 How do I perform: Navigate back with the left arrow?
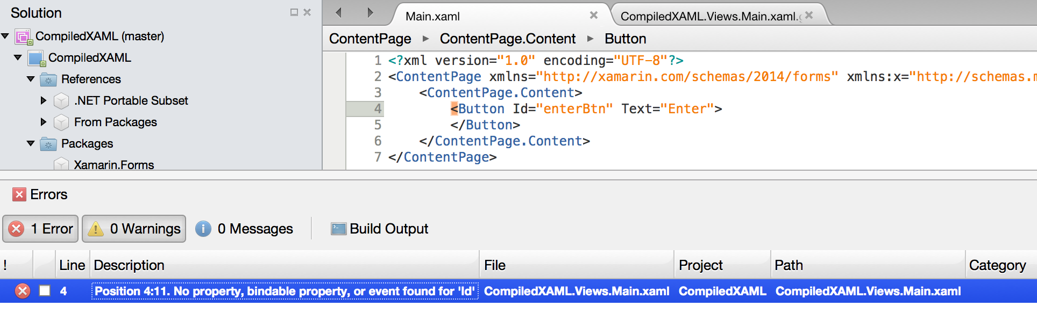coord(338,12)
